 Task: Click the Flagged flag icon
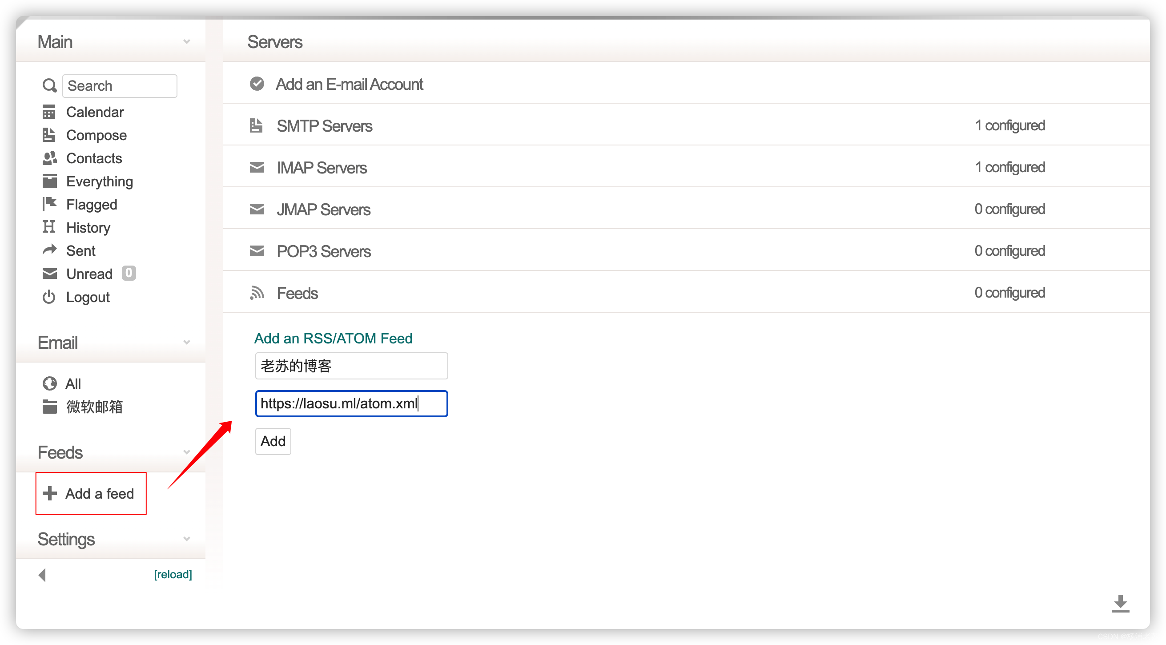tap(49, 204)
